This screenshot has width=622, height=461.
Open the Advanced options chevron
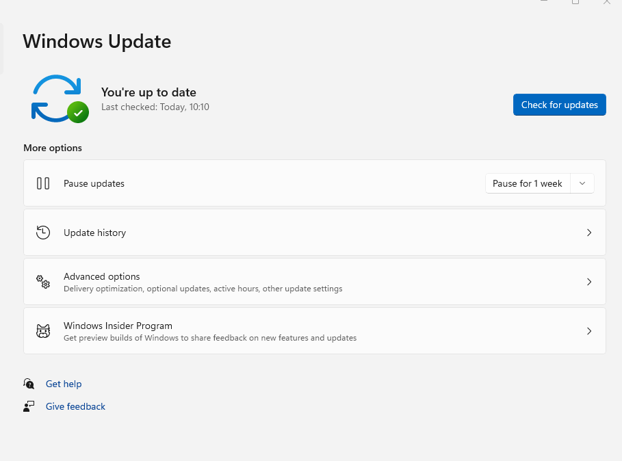[589, 282]
